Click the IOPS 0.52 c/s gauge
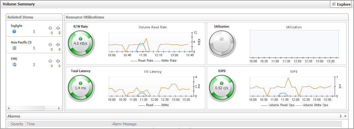The height and width of the screenshot is (129, 354). 221,87
